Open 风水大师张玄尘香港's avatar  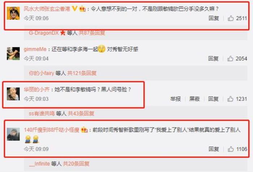(x=13, y=13)
